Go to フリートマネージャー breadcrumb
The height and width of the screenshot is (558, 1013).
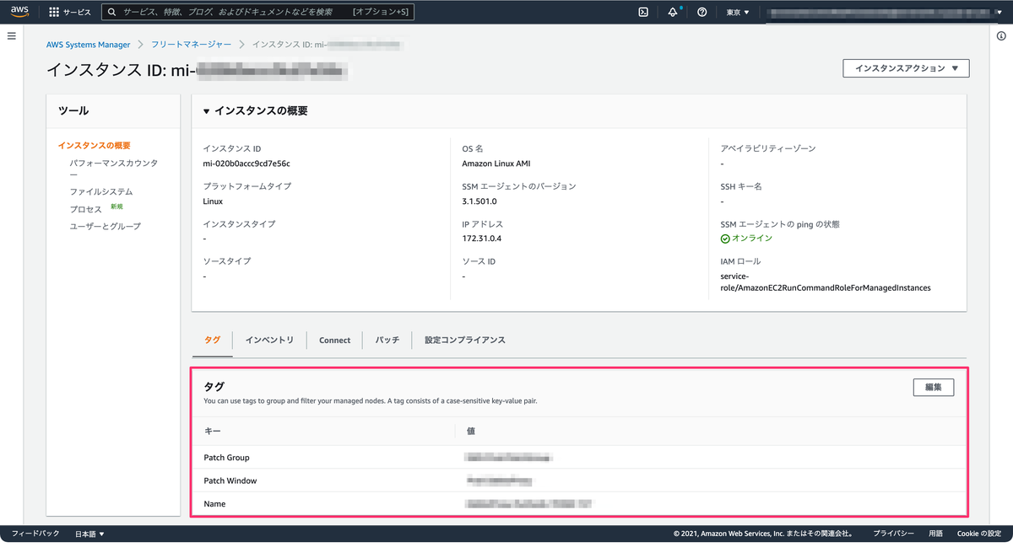click(x=191, y=45)
